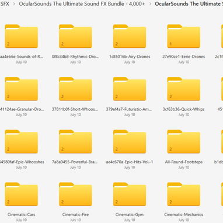Select the 'Epic-Whooshes' folder name label
The height and width of the screenshot is (223, 223).
(22, 162)
